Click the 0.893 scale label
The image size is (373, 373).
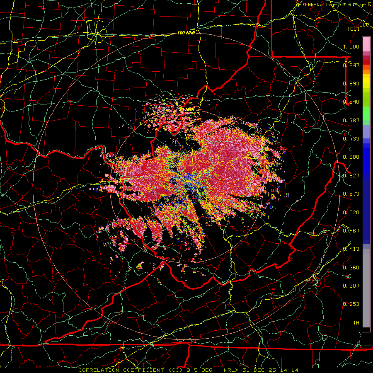pyautogui.click(x=351, y=83)
